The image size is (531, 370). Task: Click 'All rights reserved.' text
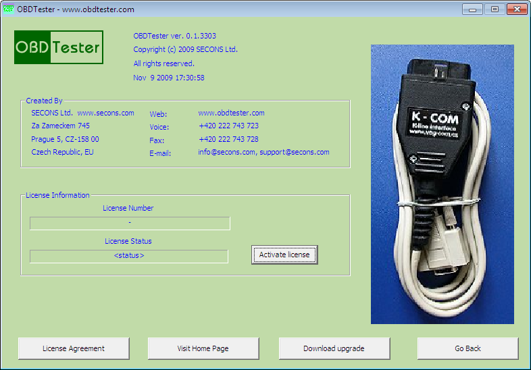164,63
